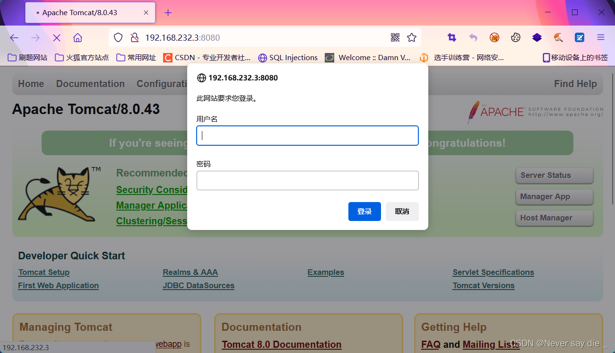Open Servlet Specifications link

point(493,272)
